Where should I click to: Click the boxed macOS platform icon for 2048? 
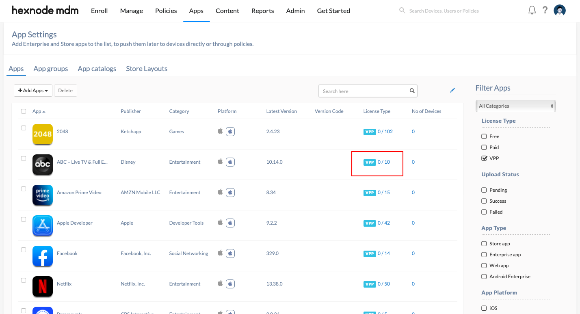(230, 132)
